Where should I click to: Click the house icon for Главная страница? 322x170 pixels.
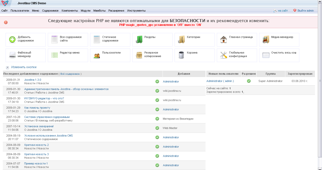[224, 39]
